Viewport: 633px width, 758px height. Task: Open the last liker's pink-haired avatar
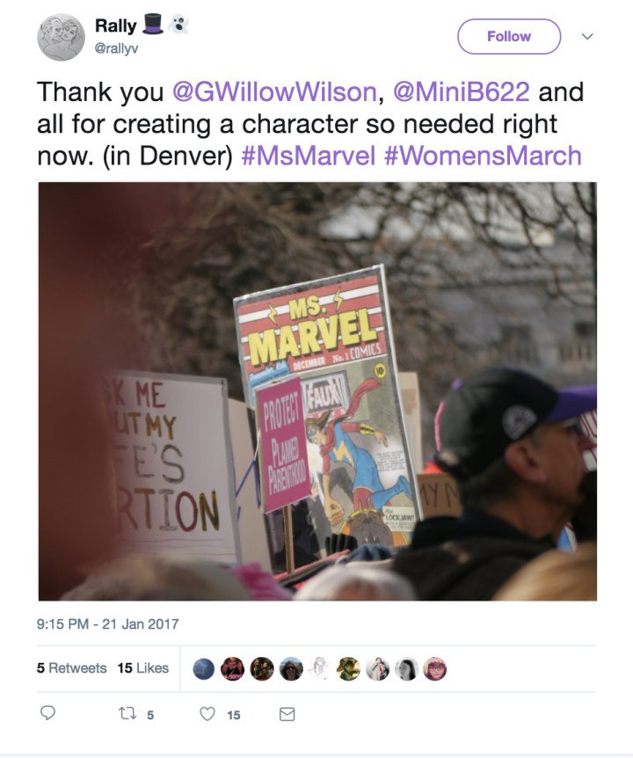tap(435, 669)
